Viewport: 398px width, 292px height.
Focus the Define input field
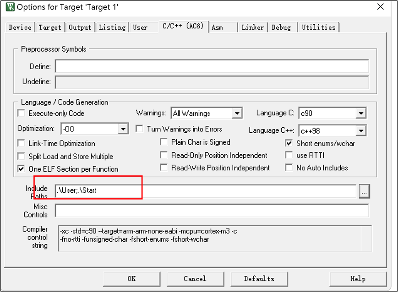(212, 66)
